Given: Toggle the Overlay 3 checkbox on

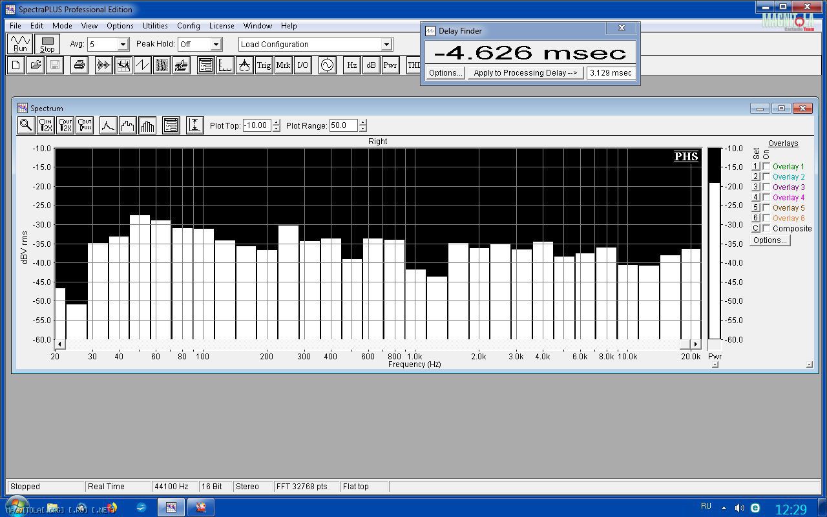Looking at the screenshot, I should [766, 187].
